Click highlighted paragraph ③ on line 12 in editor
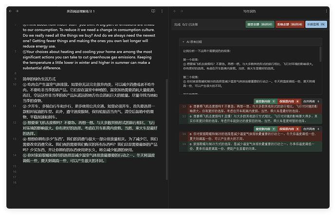Image resolution: width=336 pixels, height=215 pixels. pos(90,128)
